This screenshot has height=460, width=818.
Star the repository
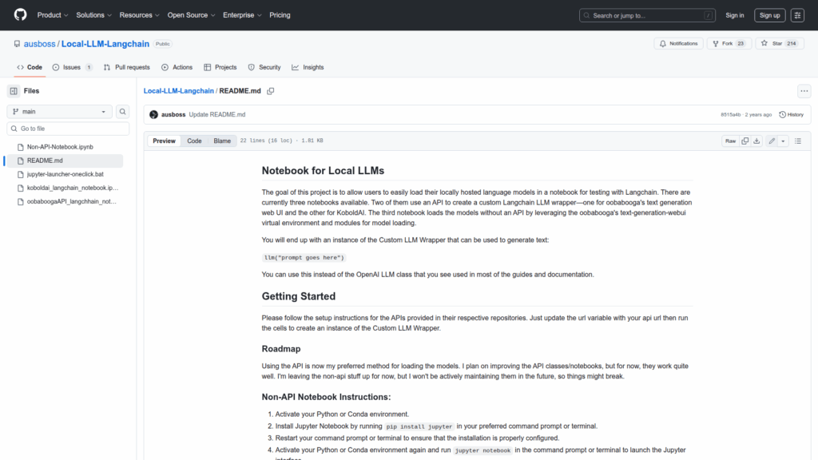point(780,44)
